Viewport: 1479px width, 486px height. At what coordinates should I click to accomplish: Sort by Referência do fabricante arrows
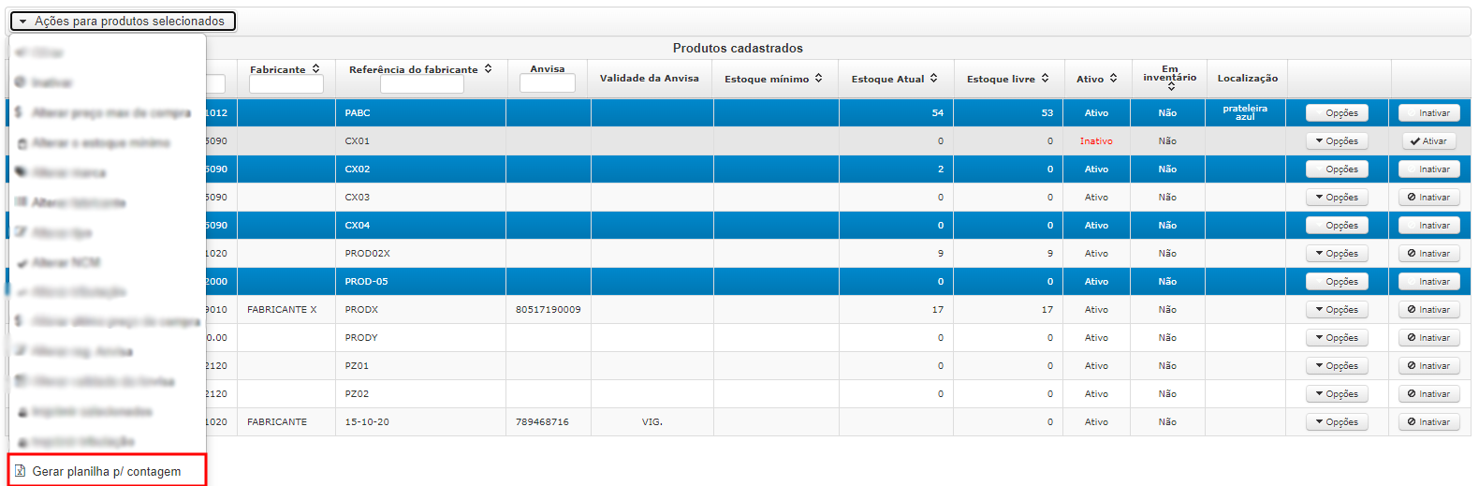click(489, 69)
